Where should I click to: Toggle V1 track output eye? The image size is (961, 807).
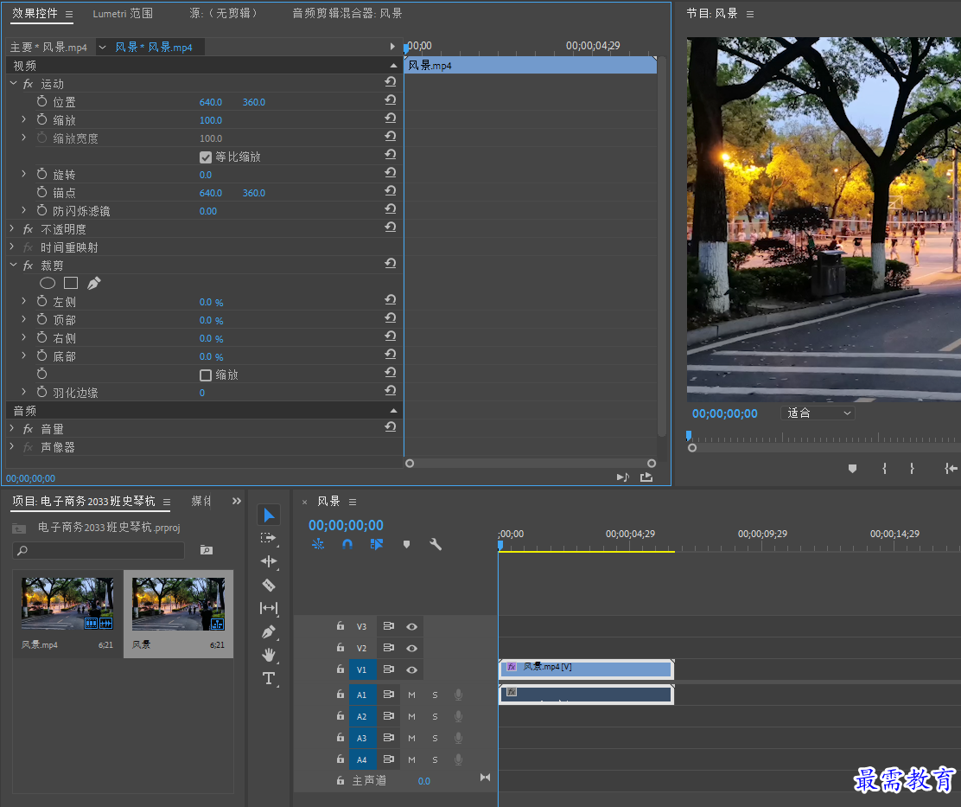412,669
